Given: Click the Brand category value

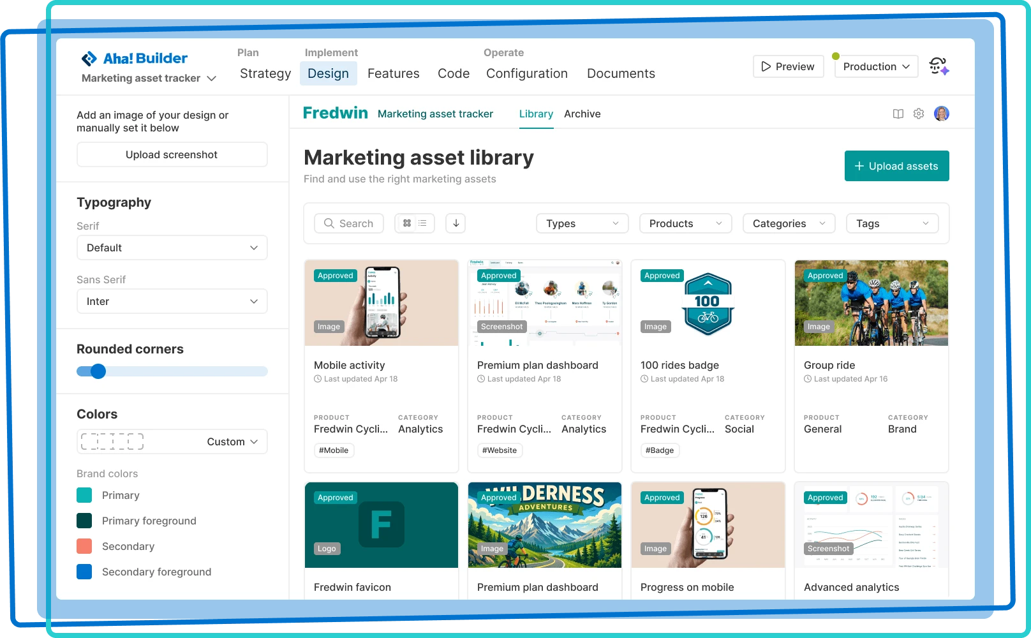Looking at the screenshot, I should click(902, 429).
